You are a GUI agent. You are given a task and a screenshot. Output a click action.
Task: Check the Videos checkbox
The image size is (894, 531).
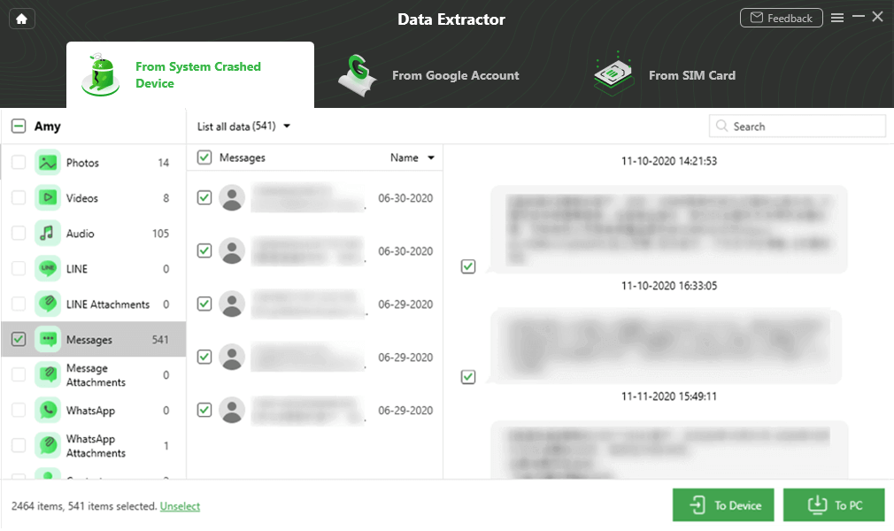point(19,198)
